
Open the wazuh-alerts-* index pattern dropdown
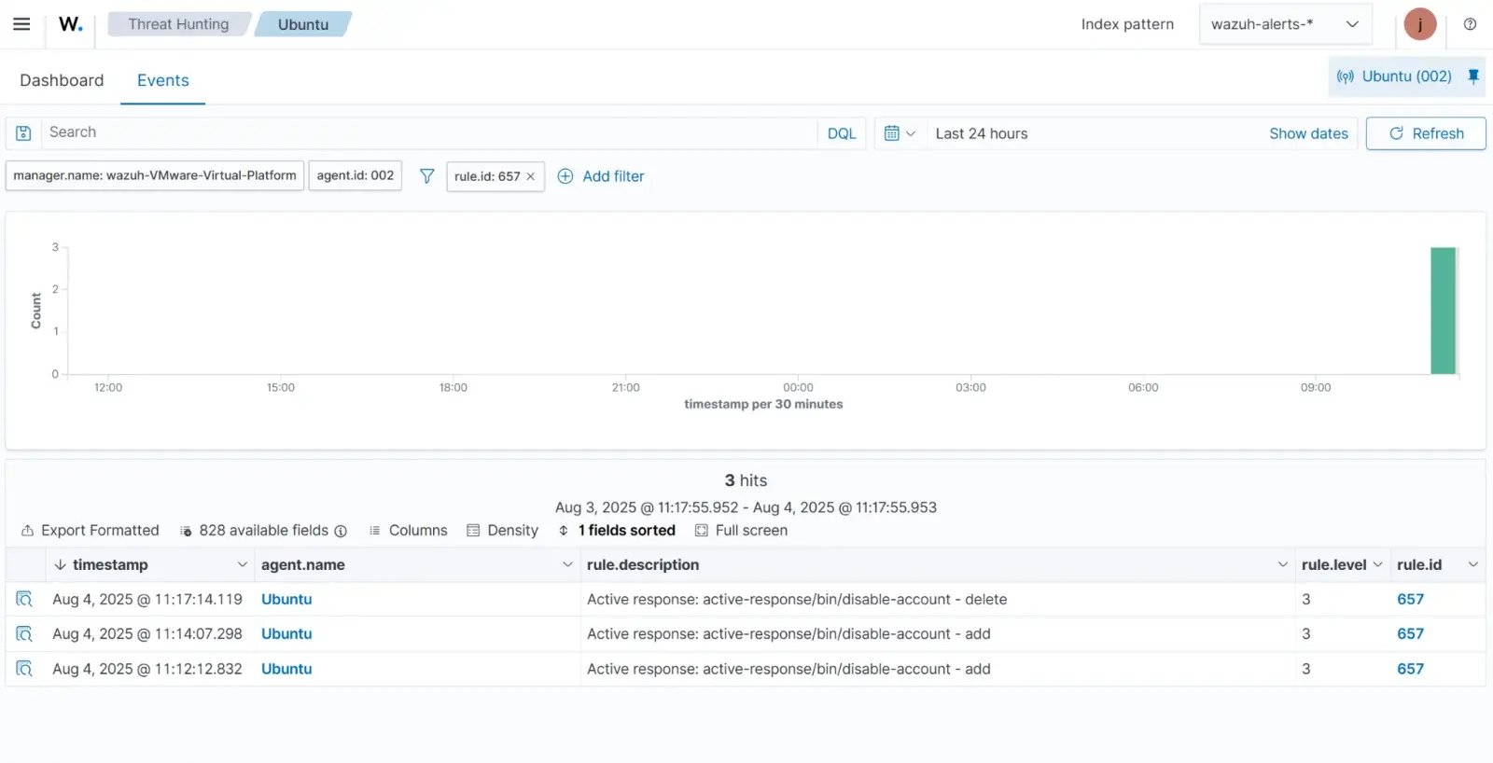pos(1285,24)
